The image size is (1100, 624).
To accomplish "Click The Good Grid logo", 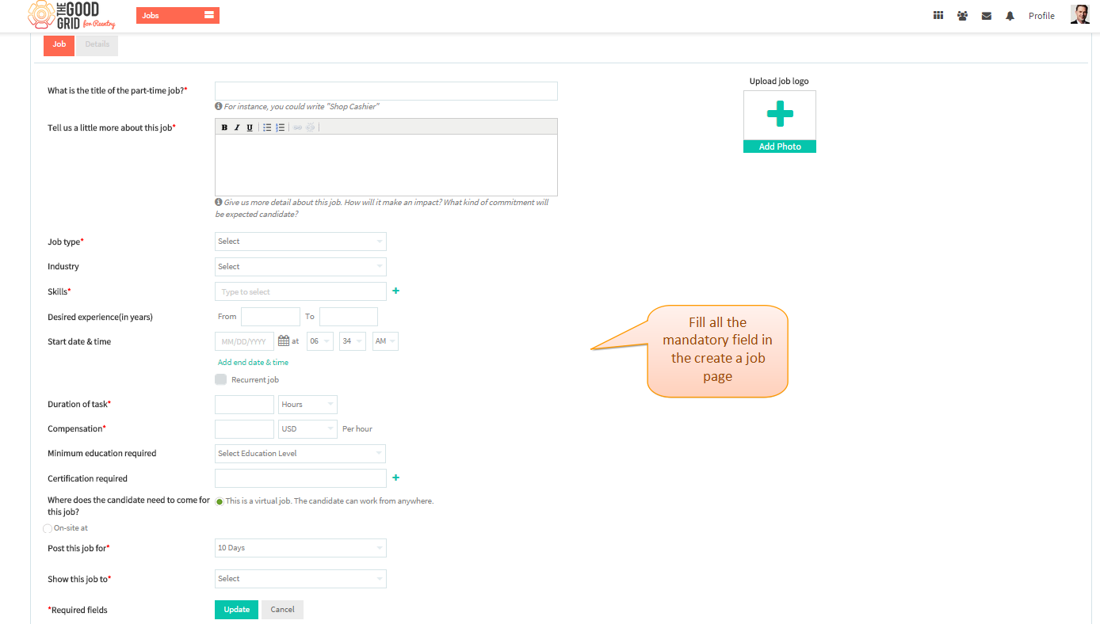I will (x=72, y=16).
